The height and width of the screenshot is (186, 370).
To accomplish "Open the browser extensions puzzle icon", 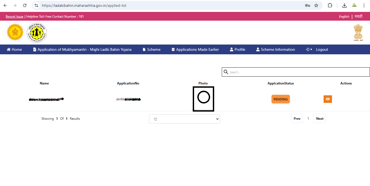I will [x=330, y=5].
